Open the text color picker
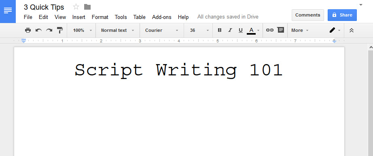 [x=253, y=30]
